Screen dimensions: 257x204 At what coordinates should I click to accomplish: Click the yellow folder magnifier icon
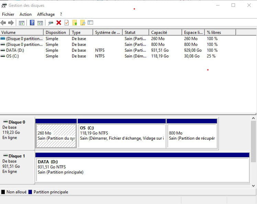(x=83, y=23)
